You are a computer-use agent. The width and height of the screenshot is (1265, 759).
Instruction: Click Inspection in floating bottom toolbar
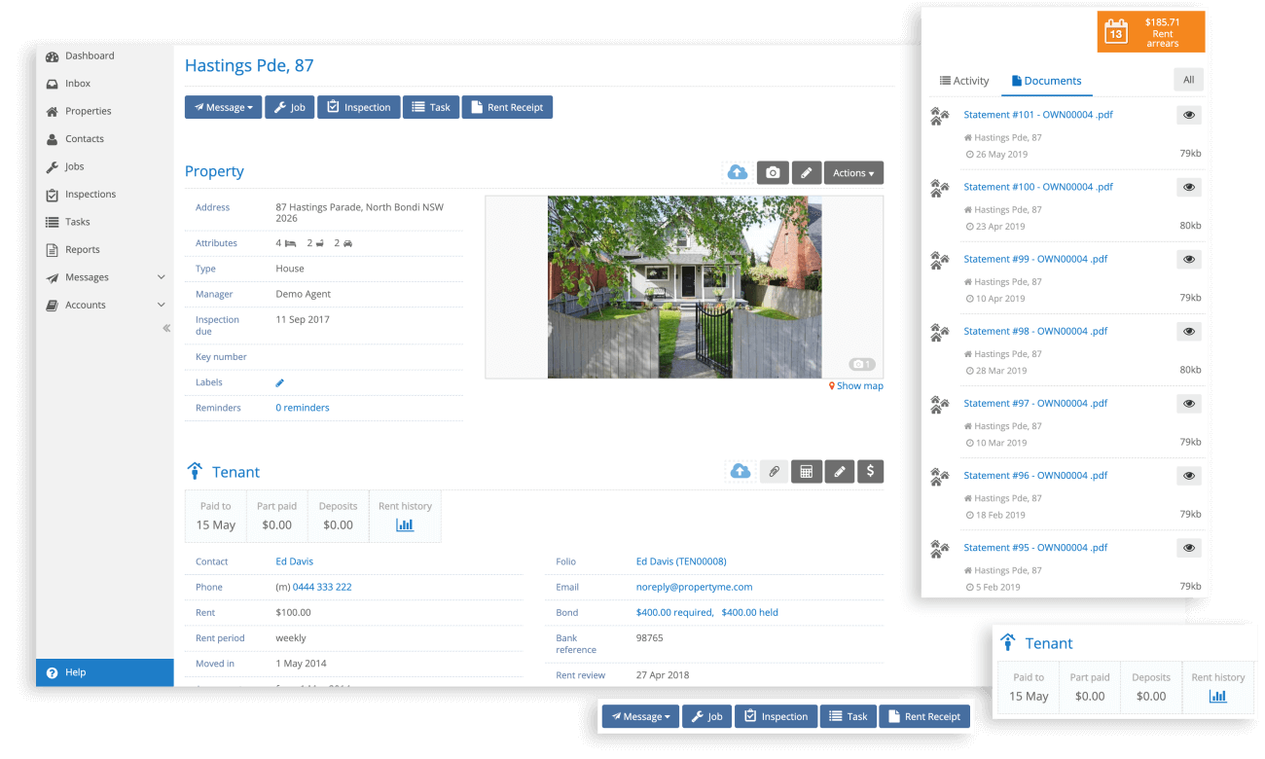pyautogui.click(x=777, y=717)
